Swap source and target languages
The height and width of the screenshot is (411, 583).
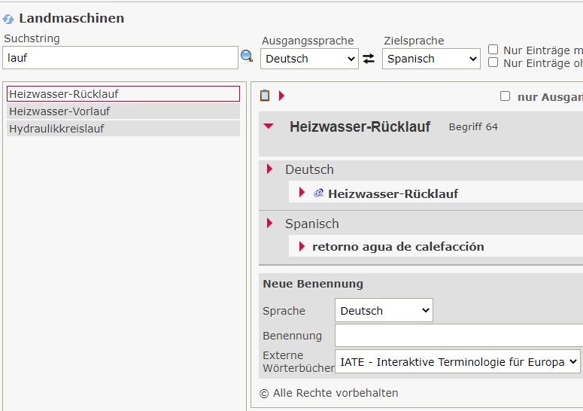pyautogui.click(x=369, y=59)
